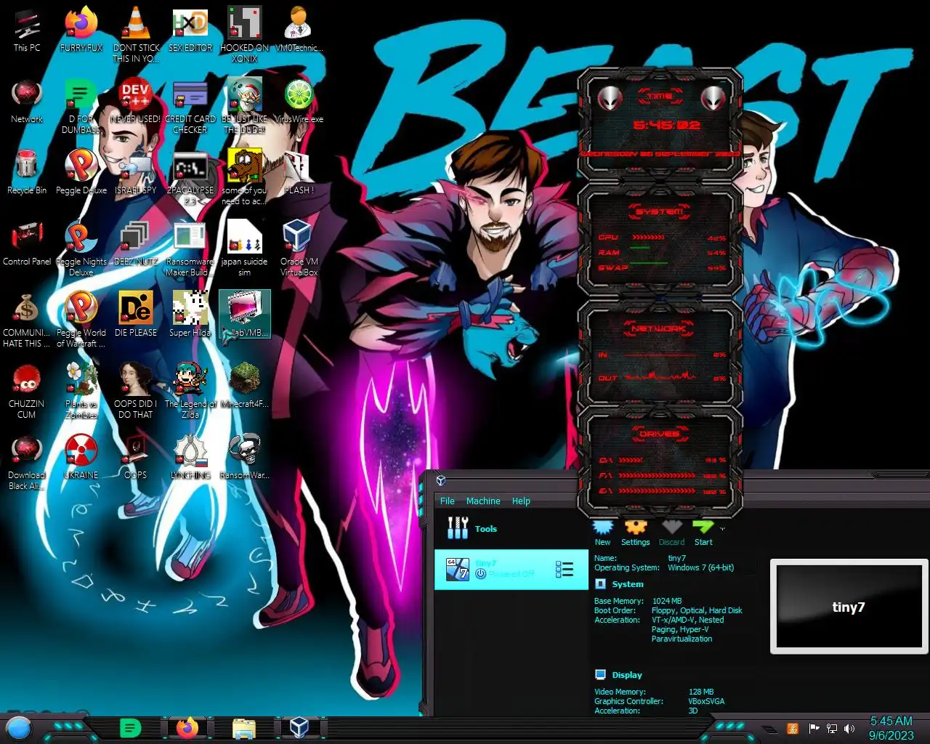Select the VirusWire.exe lime icon
Image resolution: width=930 pixels, height=744 pixels.
coord(299,102)
